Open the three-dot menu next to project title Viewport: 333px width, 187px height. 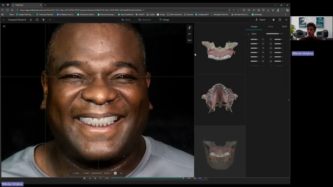coord(50,20)
